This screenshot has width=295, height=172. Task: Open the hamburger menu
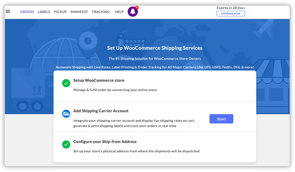[8, 11]
